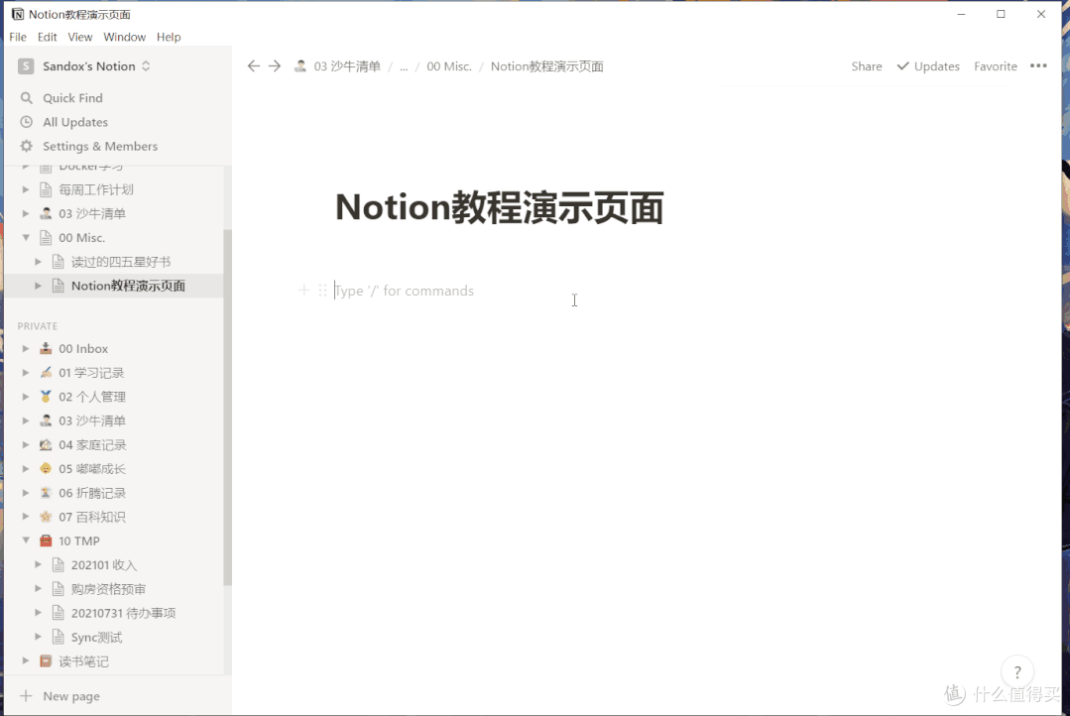
Task: Click the forward navigation arrow
Action: pos(275,65)
